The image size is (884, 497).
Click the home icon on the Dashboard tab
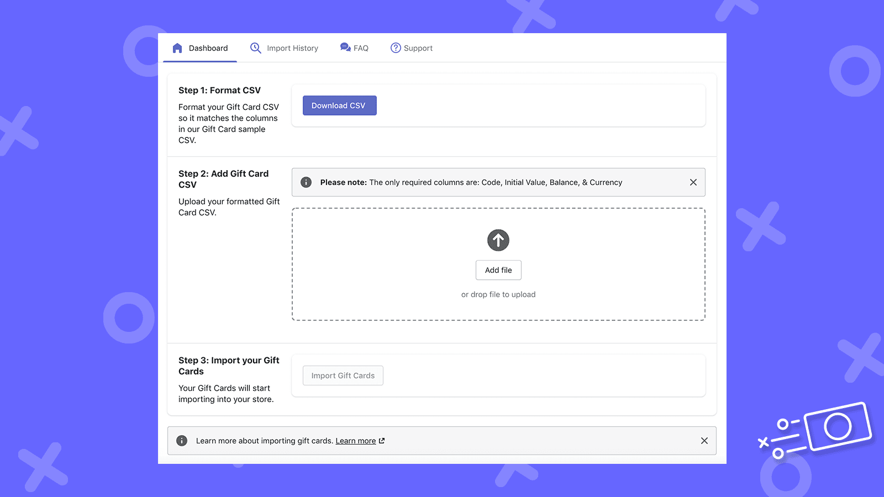pyautogui.click(x=177, y=47)
